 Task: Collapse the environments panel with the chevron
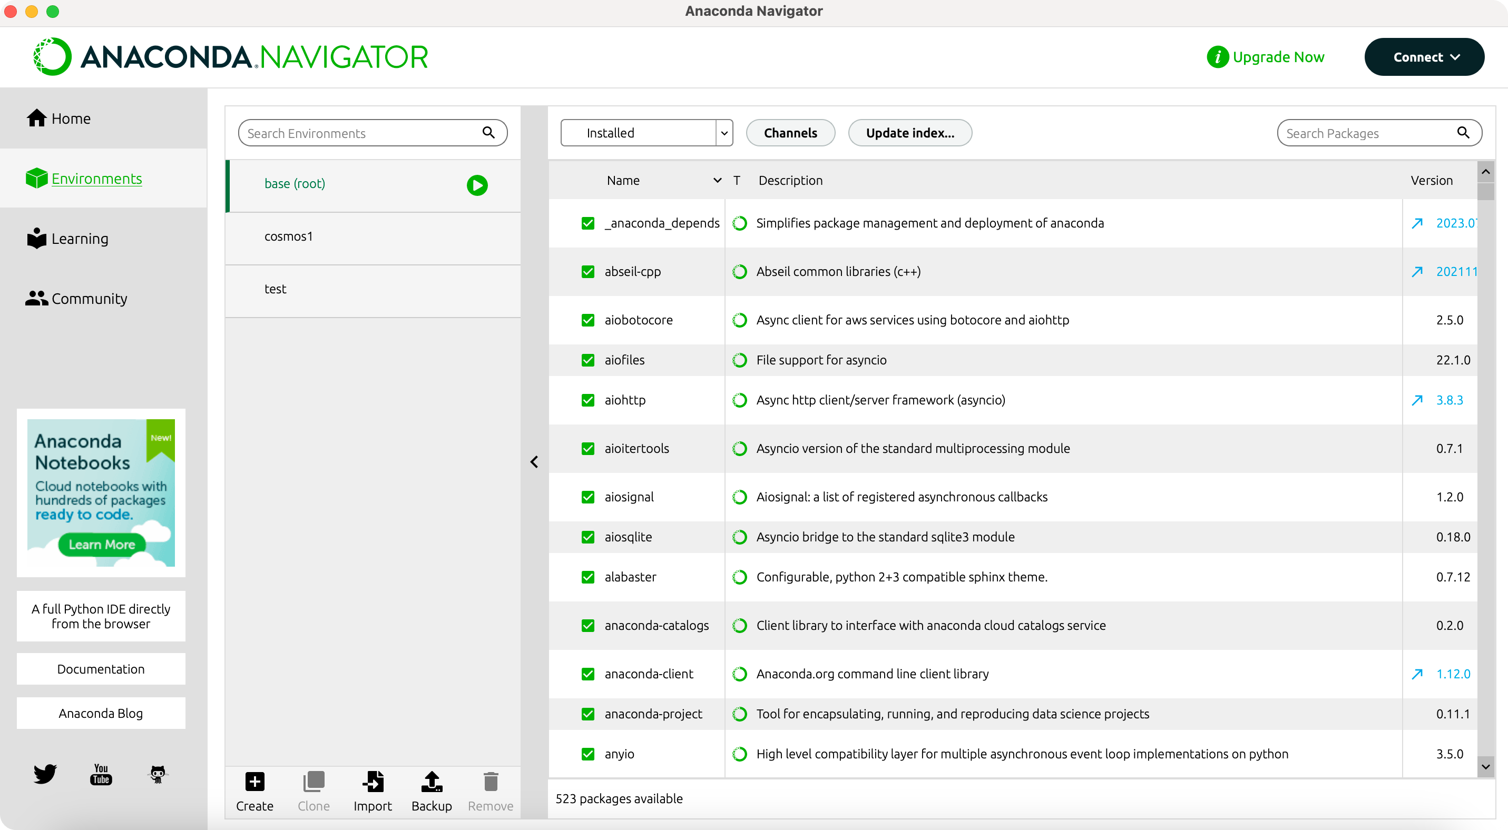(x=534, y=462)
